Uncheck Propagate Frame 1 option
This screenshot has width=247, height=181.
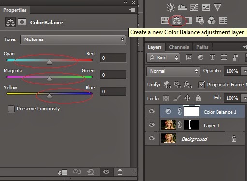click(x=202, y=84)
